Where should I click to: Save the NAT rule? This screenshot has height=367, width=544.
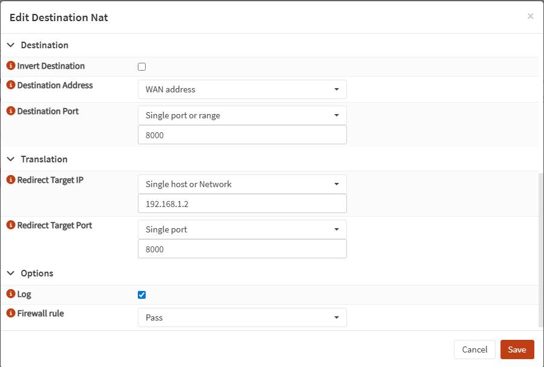coord(517,349)
